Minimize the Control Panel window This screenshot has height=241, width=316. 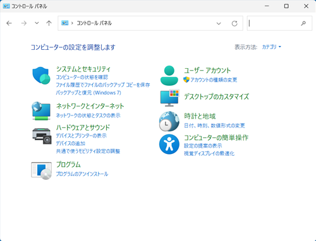[x=267, y=6]
